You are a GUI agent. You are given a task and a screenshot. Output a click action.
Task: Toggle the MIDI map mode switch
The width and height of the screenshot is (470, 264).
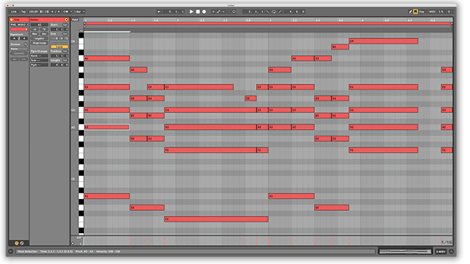click(x=432, y=12)
